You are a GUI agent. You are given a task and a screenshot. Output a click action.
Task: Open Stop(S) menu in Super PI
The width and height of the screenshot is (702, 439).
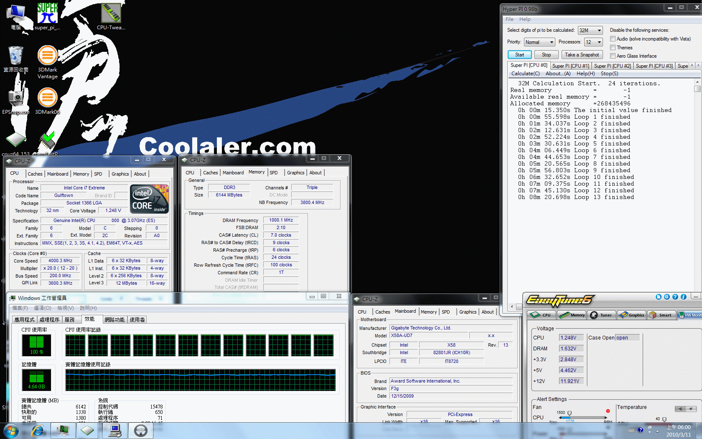tap(609, 74)
